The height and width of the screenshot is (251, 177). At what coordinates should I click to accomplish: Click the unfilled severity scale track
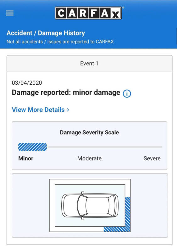click(105, 147)
